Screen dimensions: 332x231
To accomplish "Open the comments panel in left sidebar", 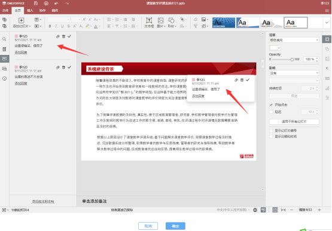I will (x=4, y=58).
